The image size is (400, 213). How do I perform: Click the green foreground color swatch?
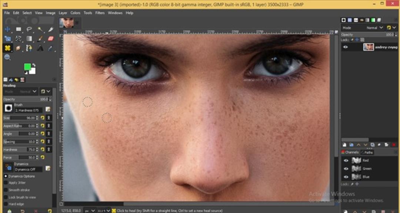click(x=27, y=67)
